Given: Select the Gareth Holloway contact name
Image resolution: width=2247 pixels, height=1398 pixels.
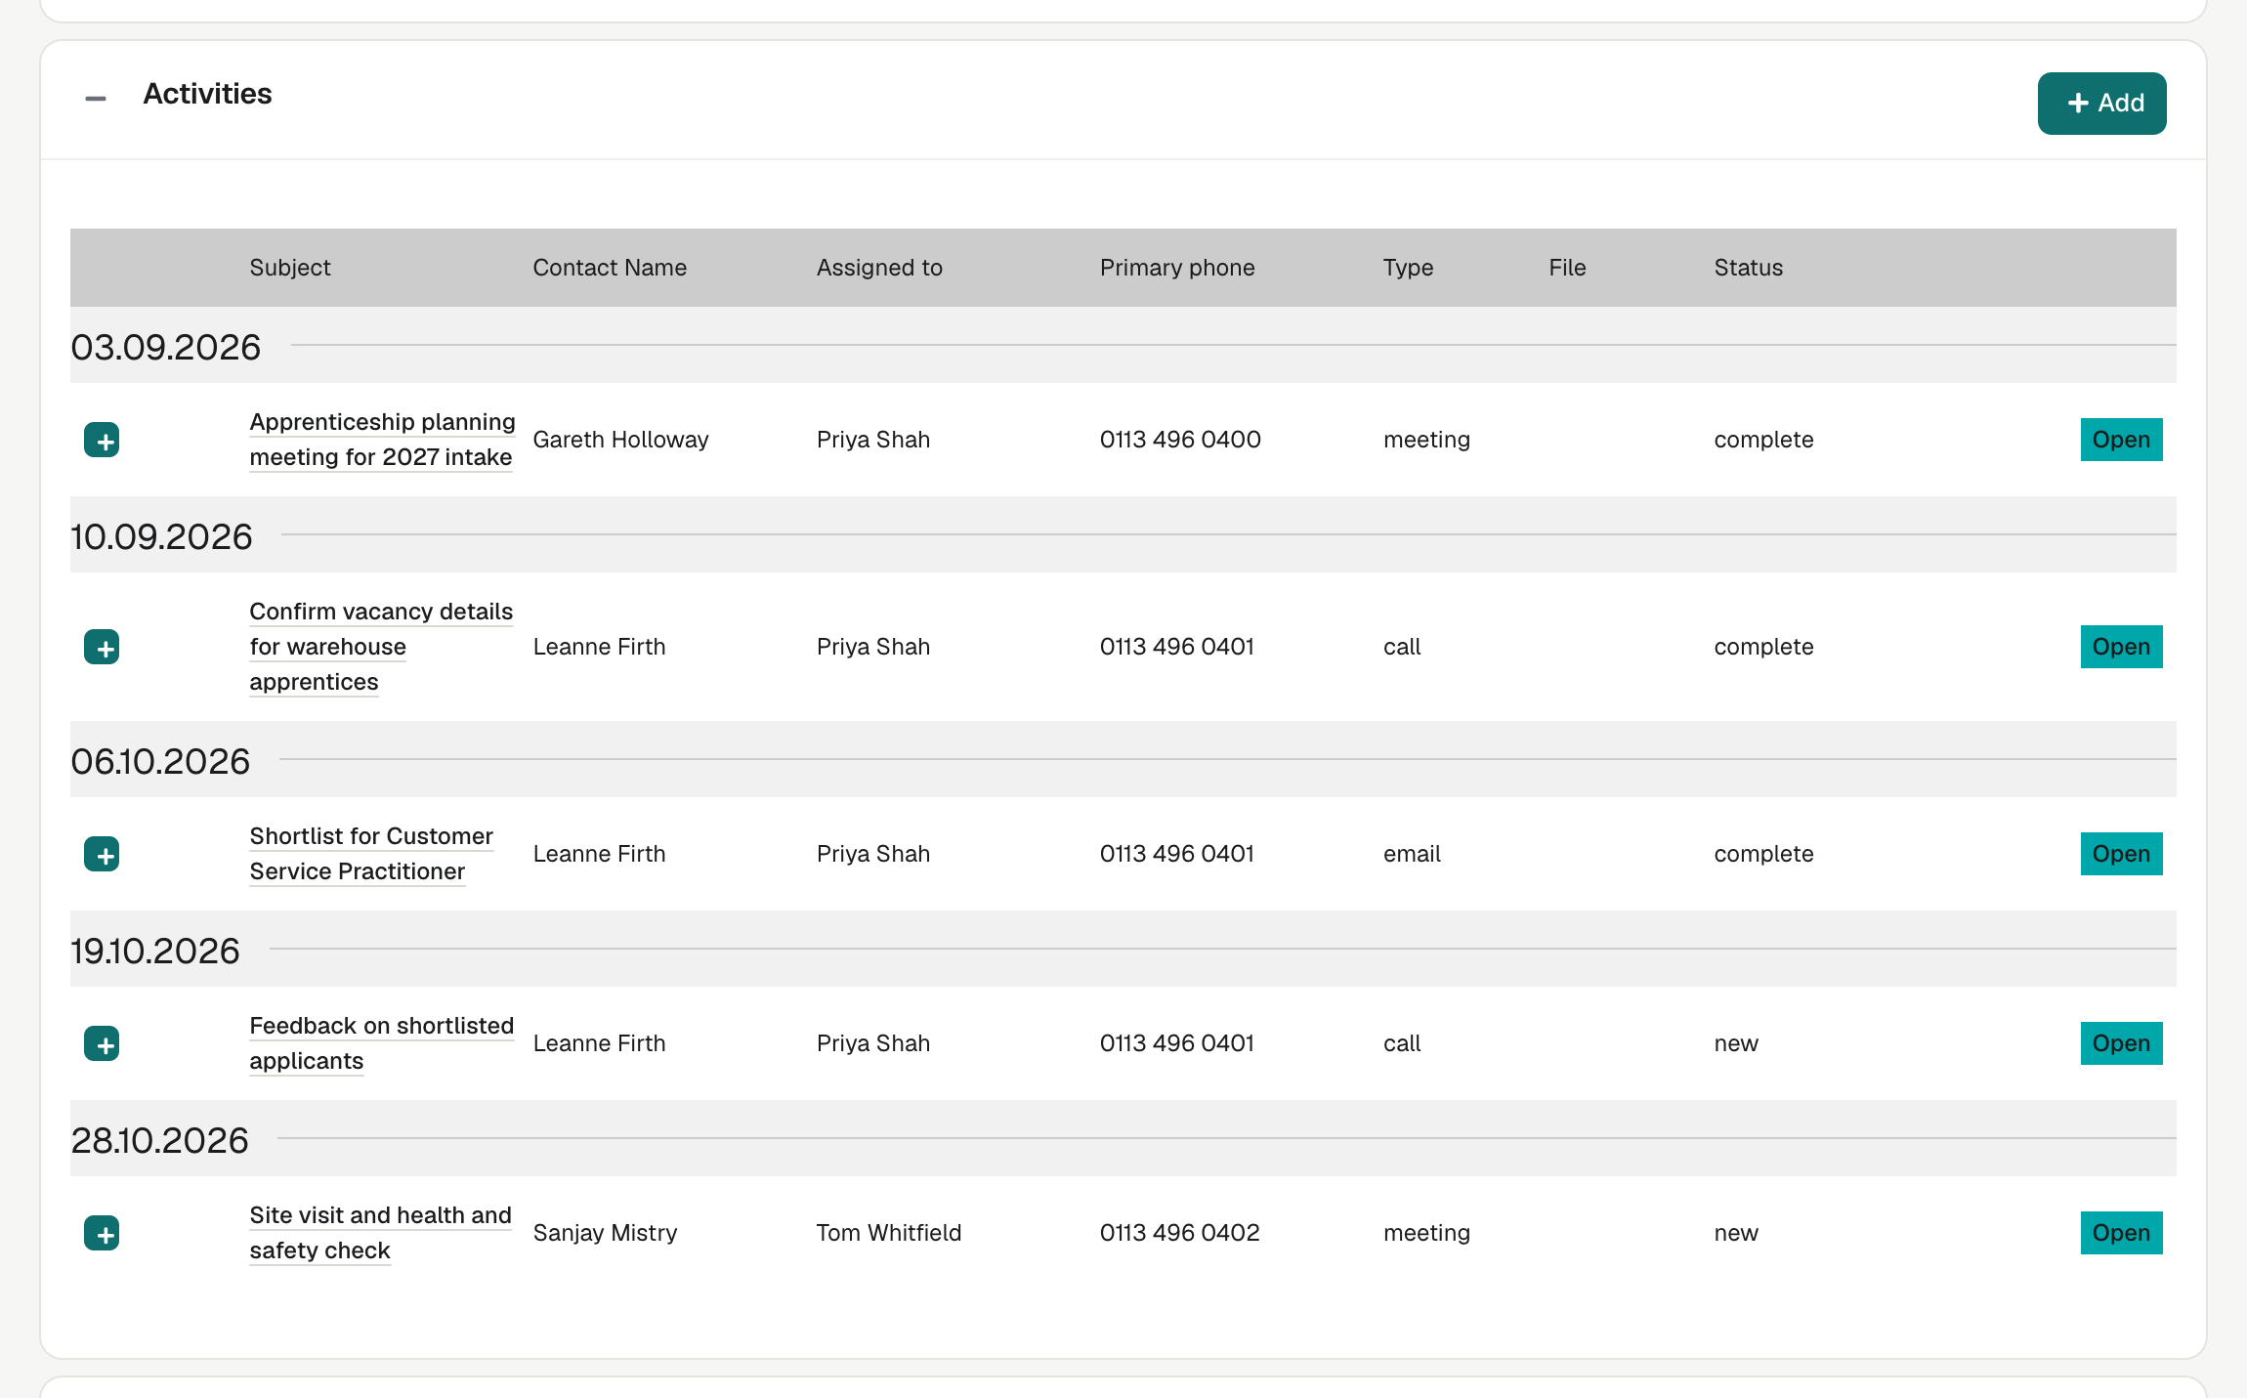Looking at the screenshot, I should 620,440.
